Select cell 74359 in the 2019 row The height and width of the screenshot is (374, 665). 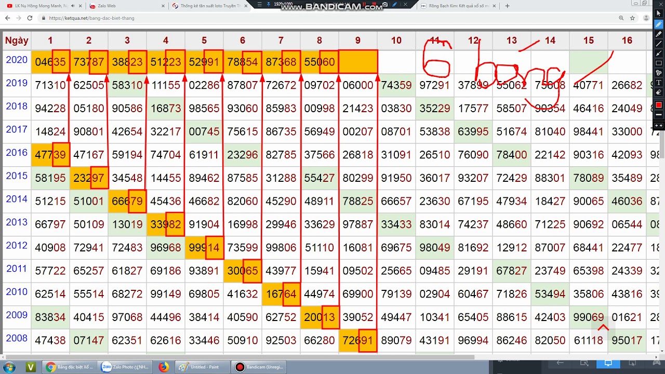pyautogui.click(x=396, y=85)
